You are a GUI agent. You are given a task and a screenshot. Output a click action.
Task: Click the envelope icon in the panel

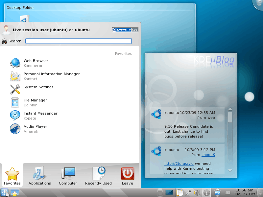click(228, 193)
